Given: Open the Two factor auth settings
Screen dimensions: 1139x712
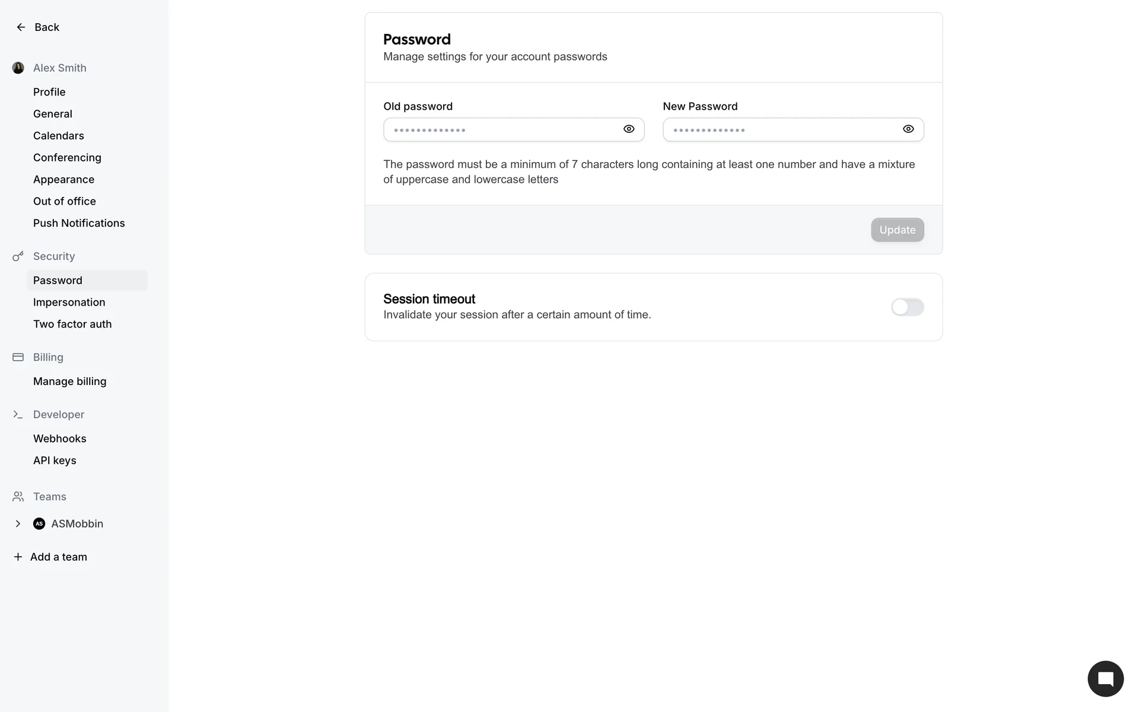Looking at the screenshot, I should [72, 324].
